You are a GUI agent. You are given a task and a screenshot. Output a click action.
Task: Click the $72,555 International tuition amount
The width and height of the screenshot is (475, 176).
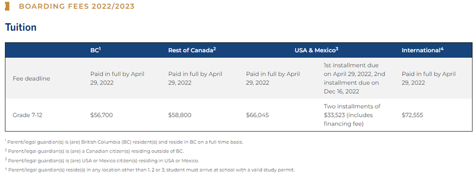412,115
